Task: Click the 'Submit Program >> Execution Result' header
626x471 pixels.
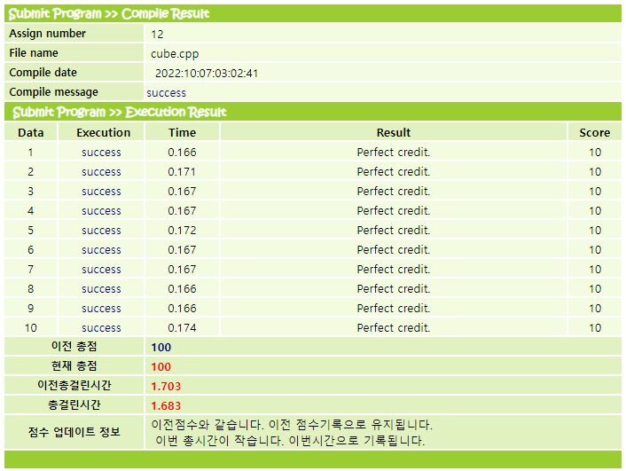Action: tap(120, 112)
